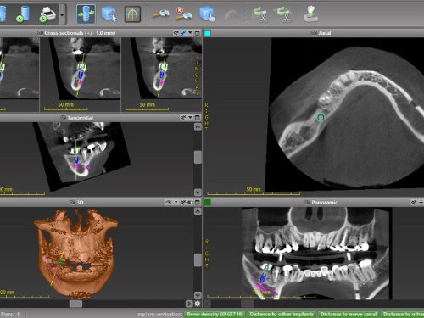The width and height of the screenshot is (424, 318).
Task: Click the green color swatch beside Panoramic
Action: [x=208, y=203]
